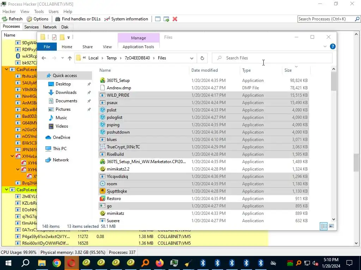
Task: Select the 360TS_Setup file
Action: click(204, 81)
